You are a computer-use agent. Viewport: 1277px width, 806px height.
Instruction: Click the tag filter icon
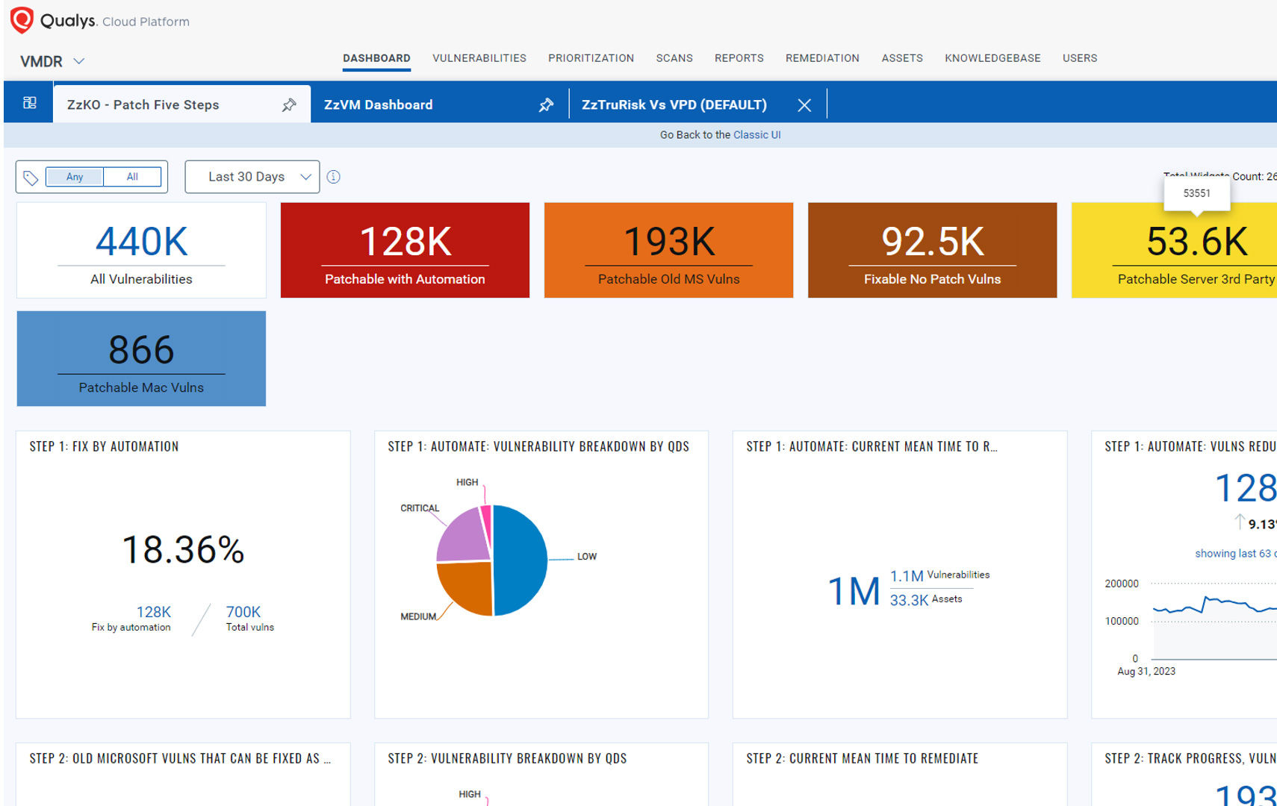click(31, 178)
